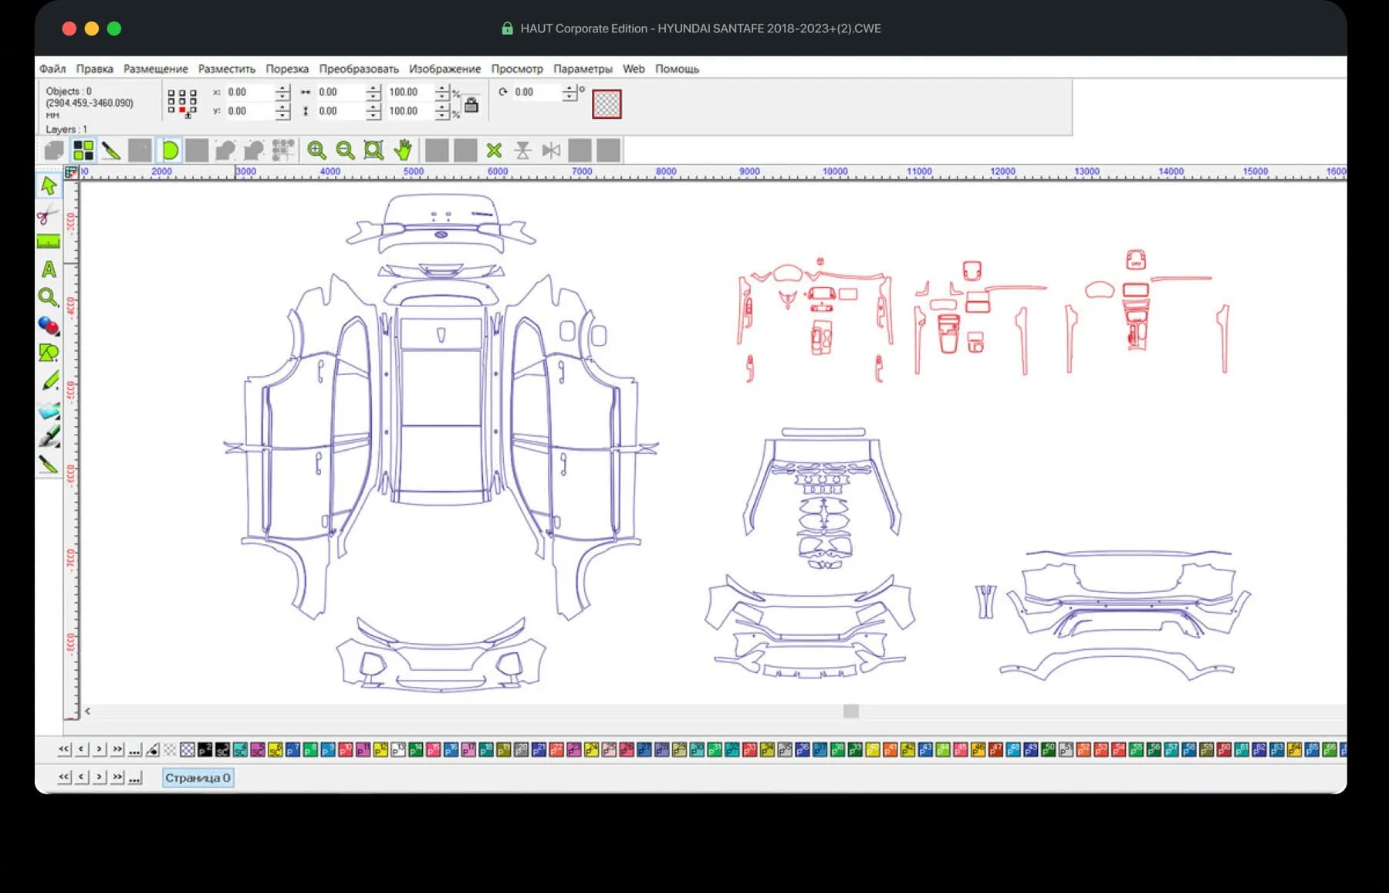Jump to first color in palette bar

click(64, 749)
